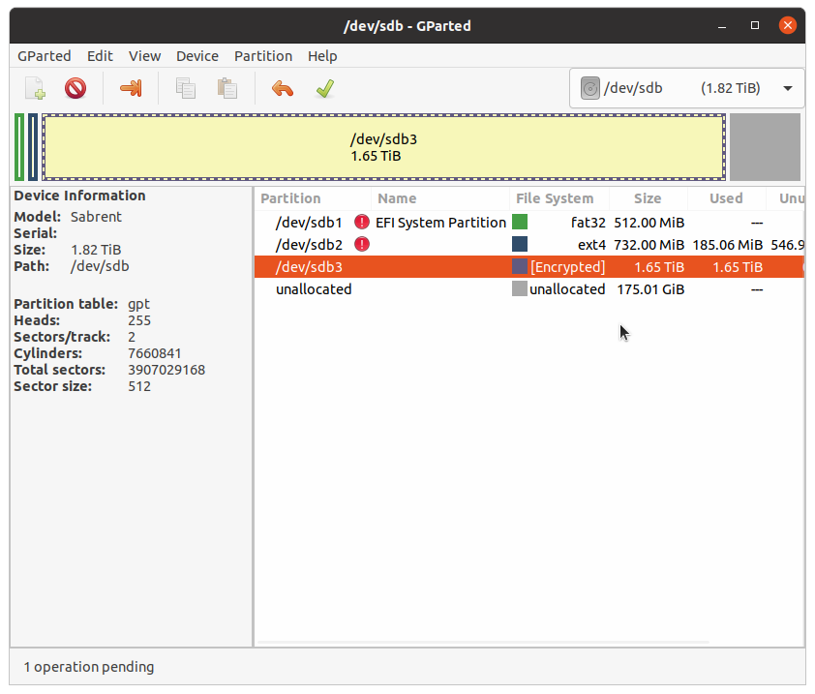Click the Sabrent model value
This screenshot has width=815, height=694.
coord(96,216)
